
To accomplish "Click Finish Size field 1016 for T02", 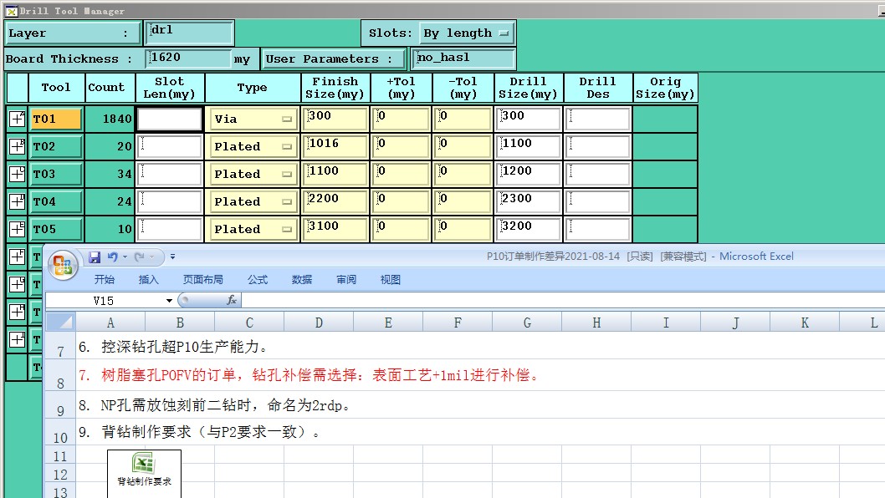I will 335,146.
